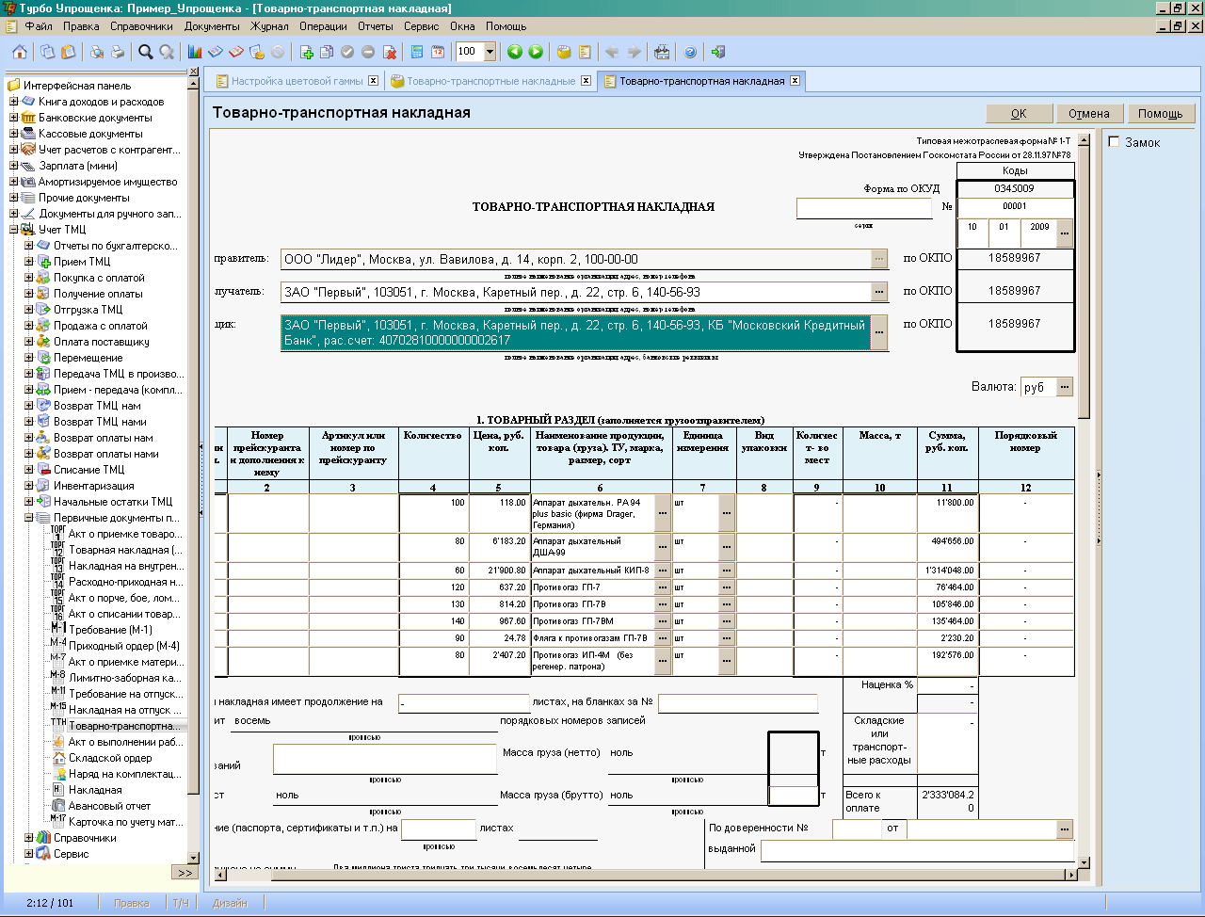Image resolution: width=1205 pixels, height=917 pixels.
Task: Click the delete document red X icon
Action: pos(390,53)
